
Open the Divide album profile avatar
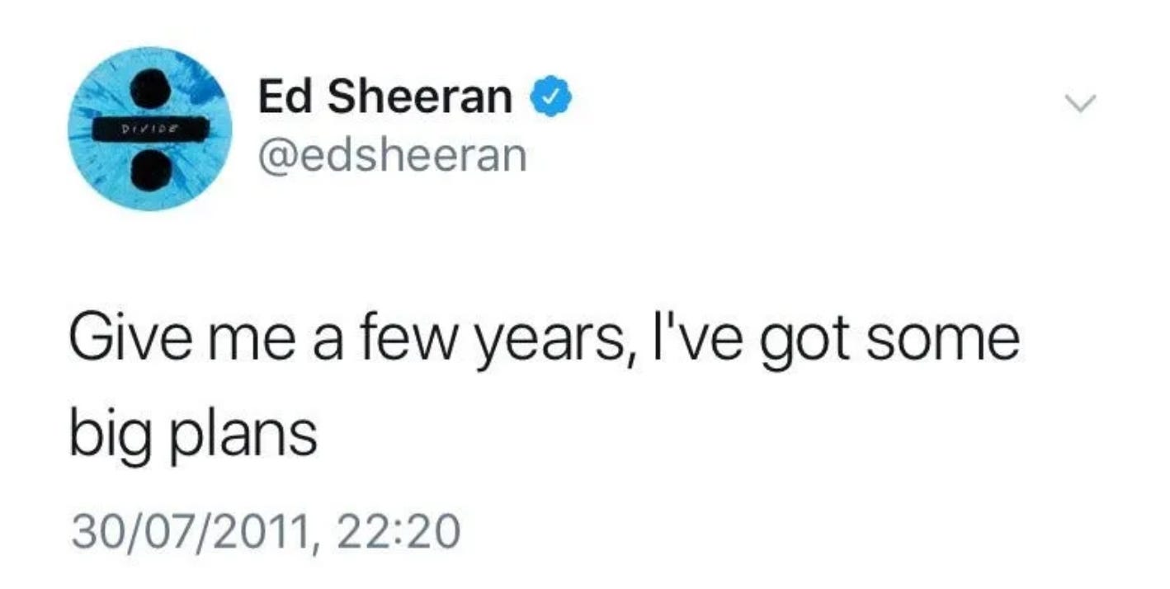(149, 130)
